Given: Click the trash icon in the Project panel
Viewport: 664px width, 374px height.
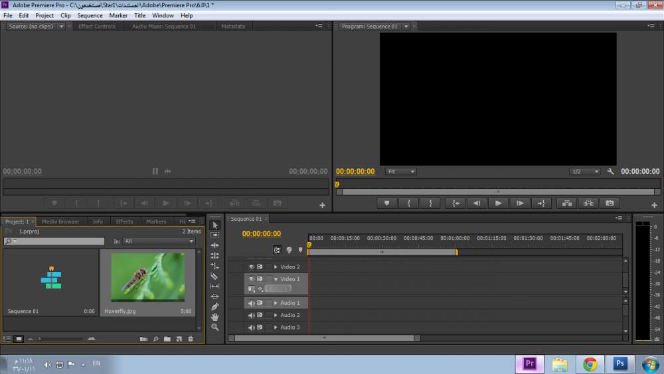Looking at the screenshot, I should tap(191, 339).
